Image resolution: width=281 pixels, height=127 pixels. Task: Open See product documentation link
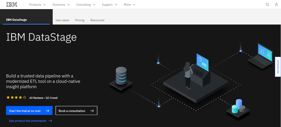pyautogui.click(x=30, y=121)
